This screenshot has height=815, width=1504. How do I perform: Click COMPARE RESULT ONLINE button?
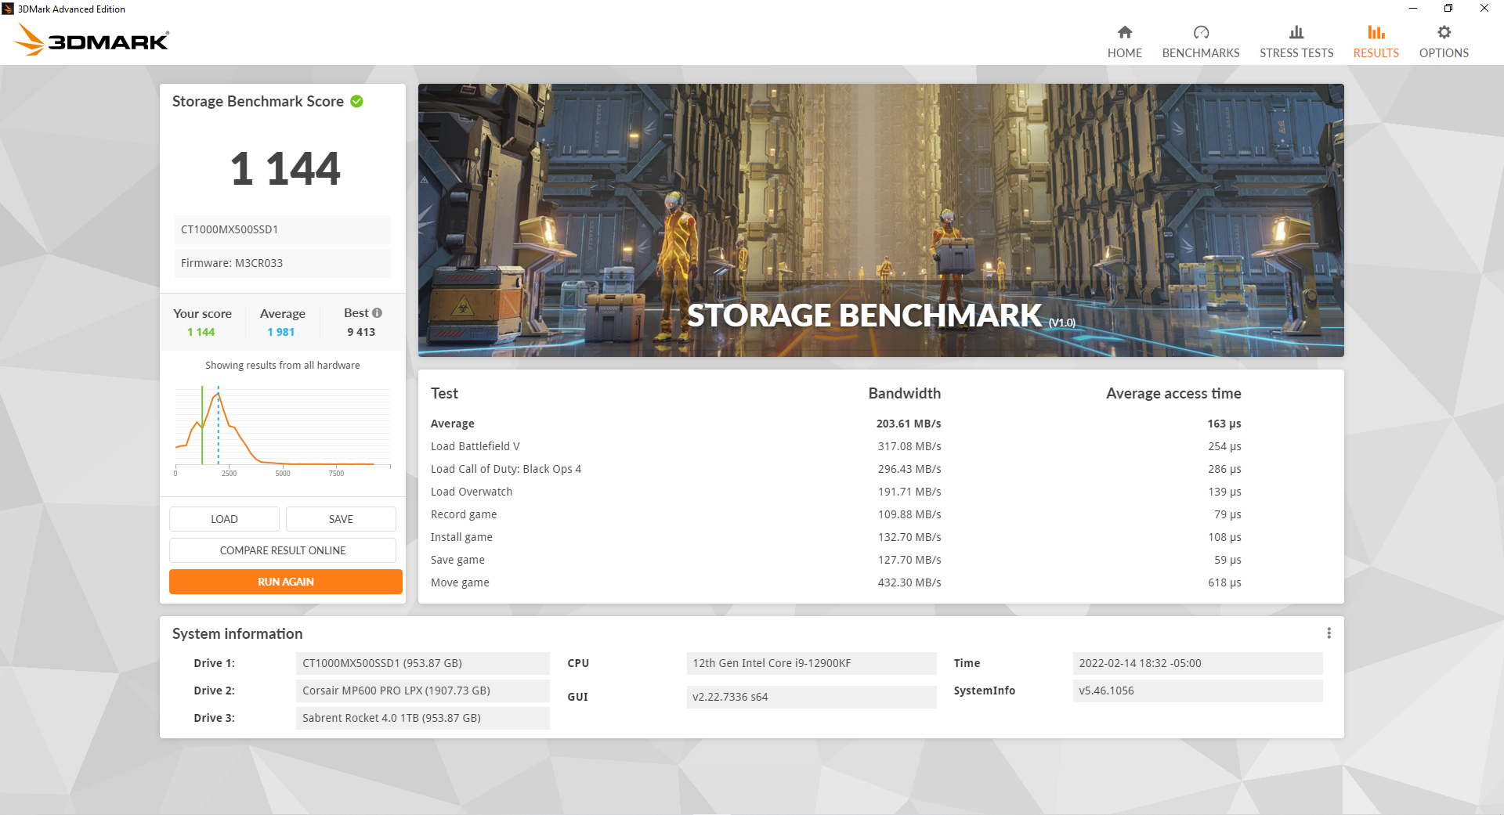tap(283, 550)
